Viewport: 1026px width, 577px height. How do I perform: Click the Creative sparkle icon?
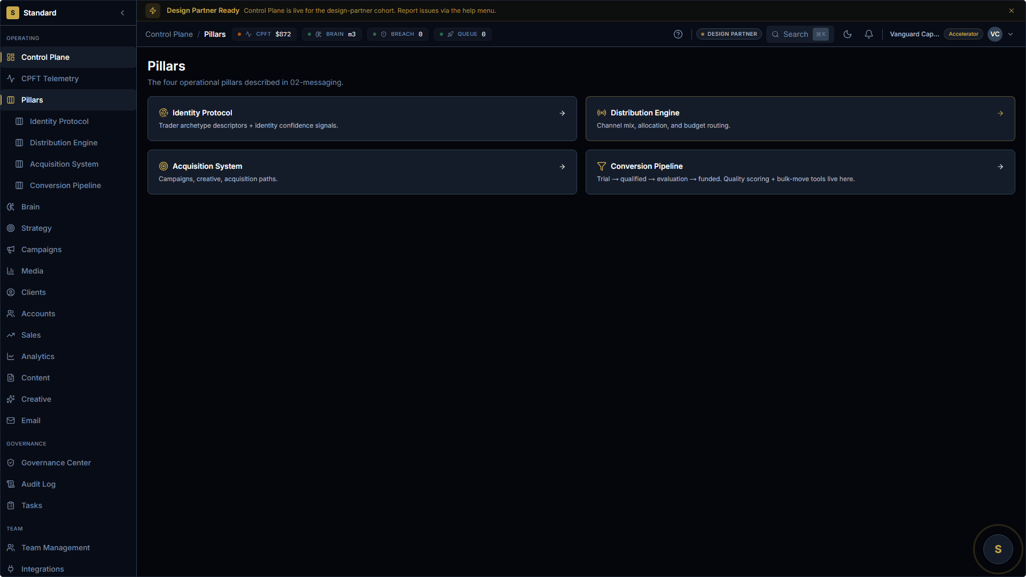point(11,399)
